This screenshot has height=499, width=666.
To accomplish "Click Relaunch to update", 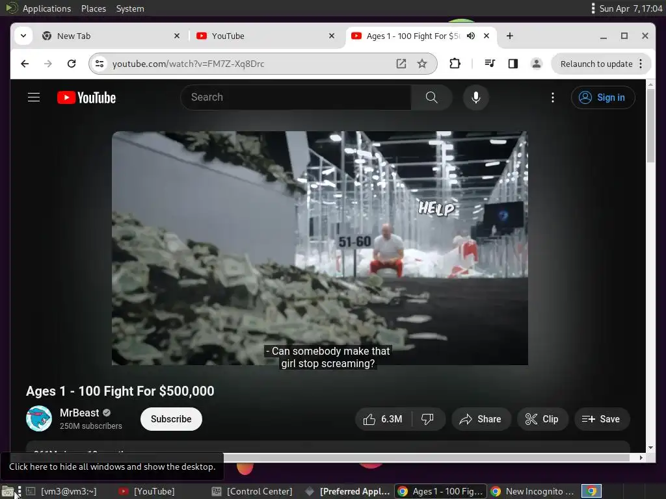I will (596, 64).
